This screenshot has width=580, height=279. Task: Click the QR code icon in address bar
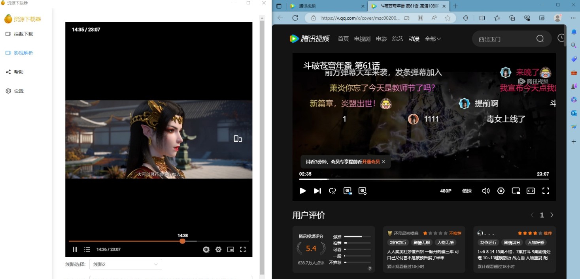pyautogui.click(x=420, y=18)
